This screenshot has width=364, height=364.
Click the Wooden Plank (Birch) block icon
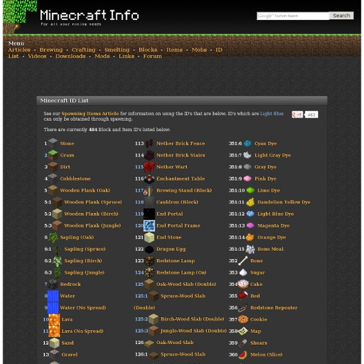[57, 214]
